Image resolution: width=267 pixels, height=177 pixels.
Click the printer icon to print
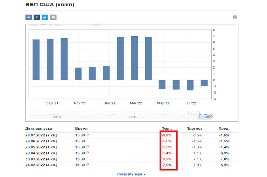tap(235, 17)
